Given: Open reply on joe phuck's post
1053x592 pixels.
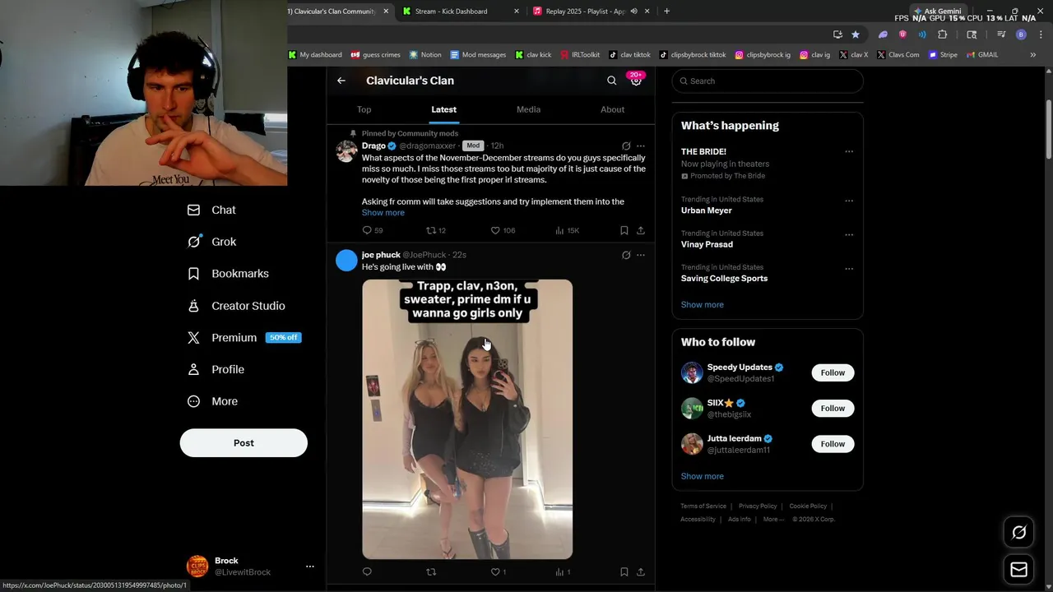Looking at the screenshot, I should pyautogui.click(x=367, y=571).
